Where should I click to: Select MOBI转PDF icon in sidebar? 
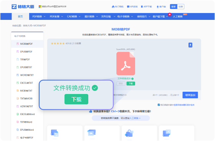18,44
